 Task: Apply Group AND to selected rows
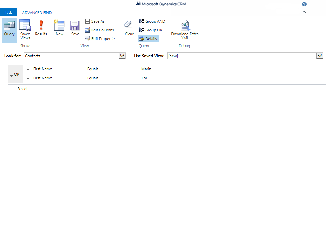point(152,21)
